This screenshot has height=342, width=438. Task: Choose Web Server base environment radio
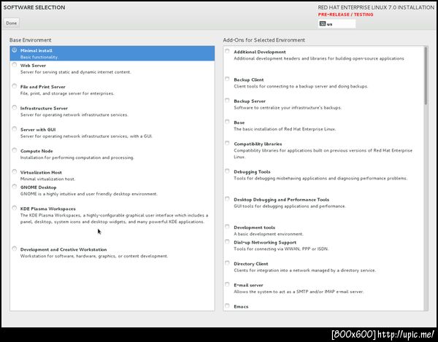15,65
